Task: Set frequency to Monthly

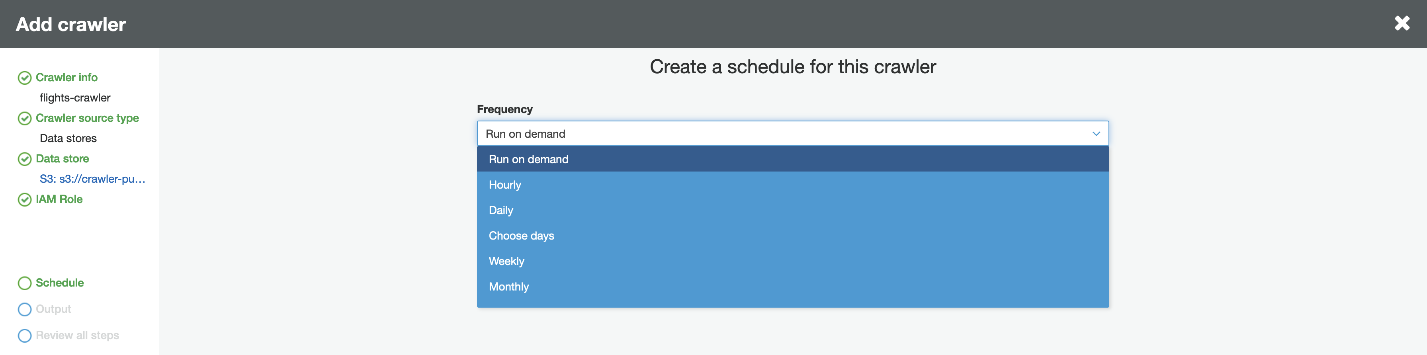Action: [508, 287]
